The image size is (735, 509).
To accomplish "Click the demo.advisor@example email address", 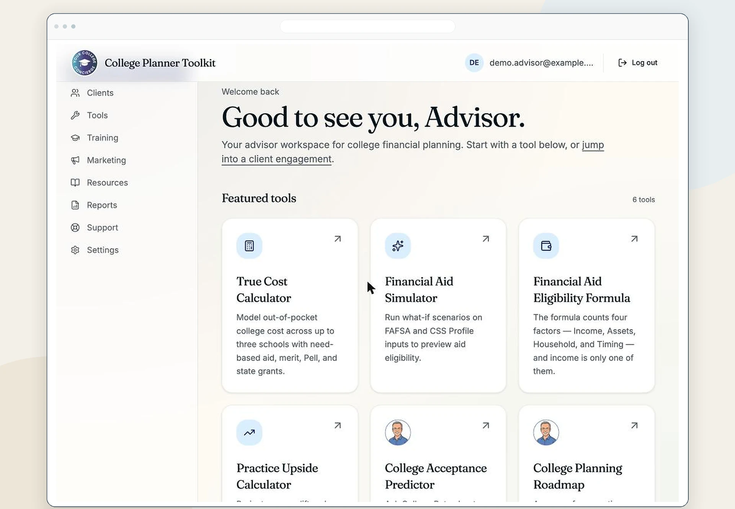I will 541,63.
